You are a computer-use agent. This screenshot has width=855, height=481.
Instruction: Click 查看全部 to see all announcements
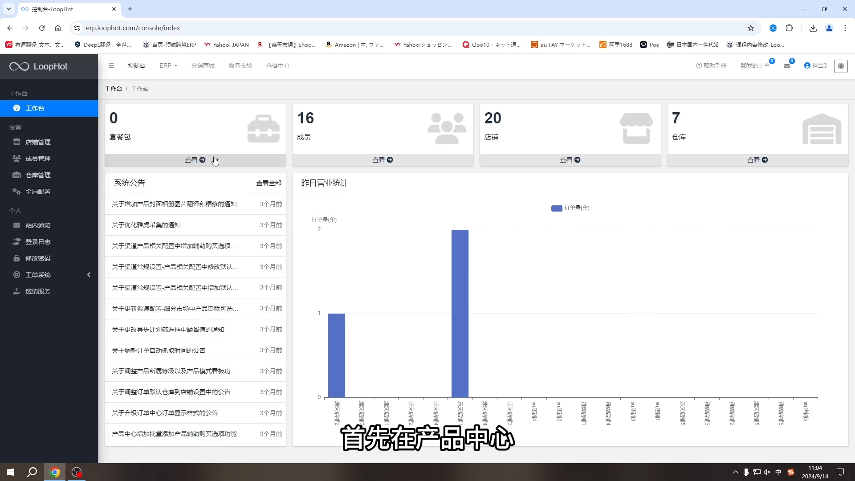click(x=269, y=183)
